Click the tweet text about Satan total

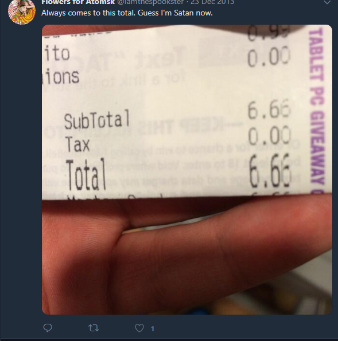pyautogui.click(x=127, y=13)
